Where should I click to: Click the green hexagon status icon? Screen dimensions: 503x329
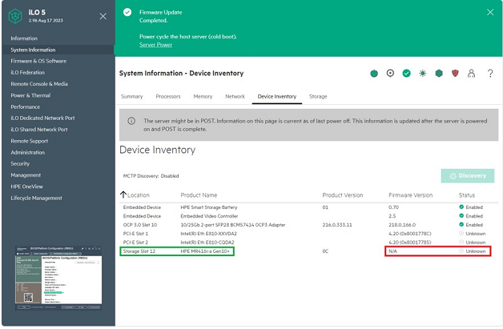pyautogui.click(x=439, y=74)
